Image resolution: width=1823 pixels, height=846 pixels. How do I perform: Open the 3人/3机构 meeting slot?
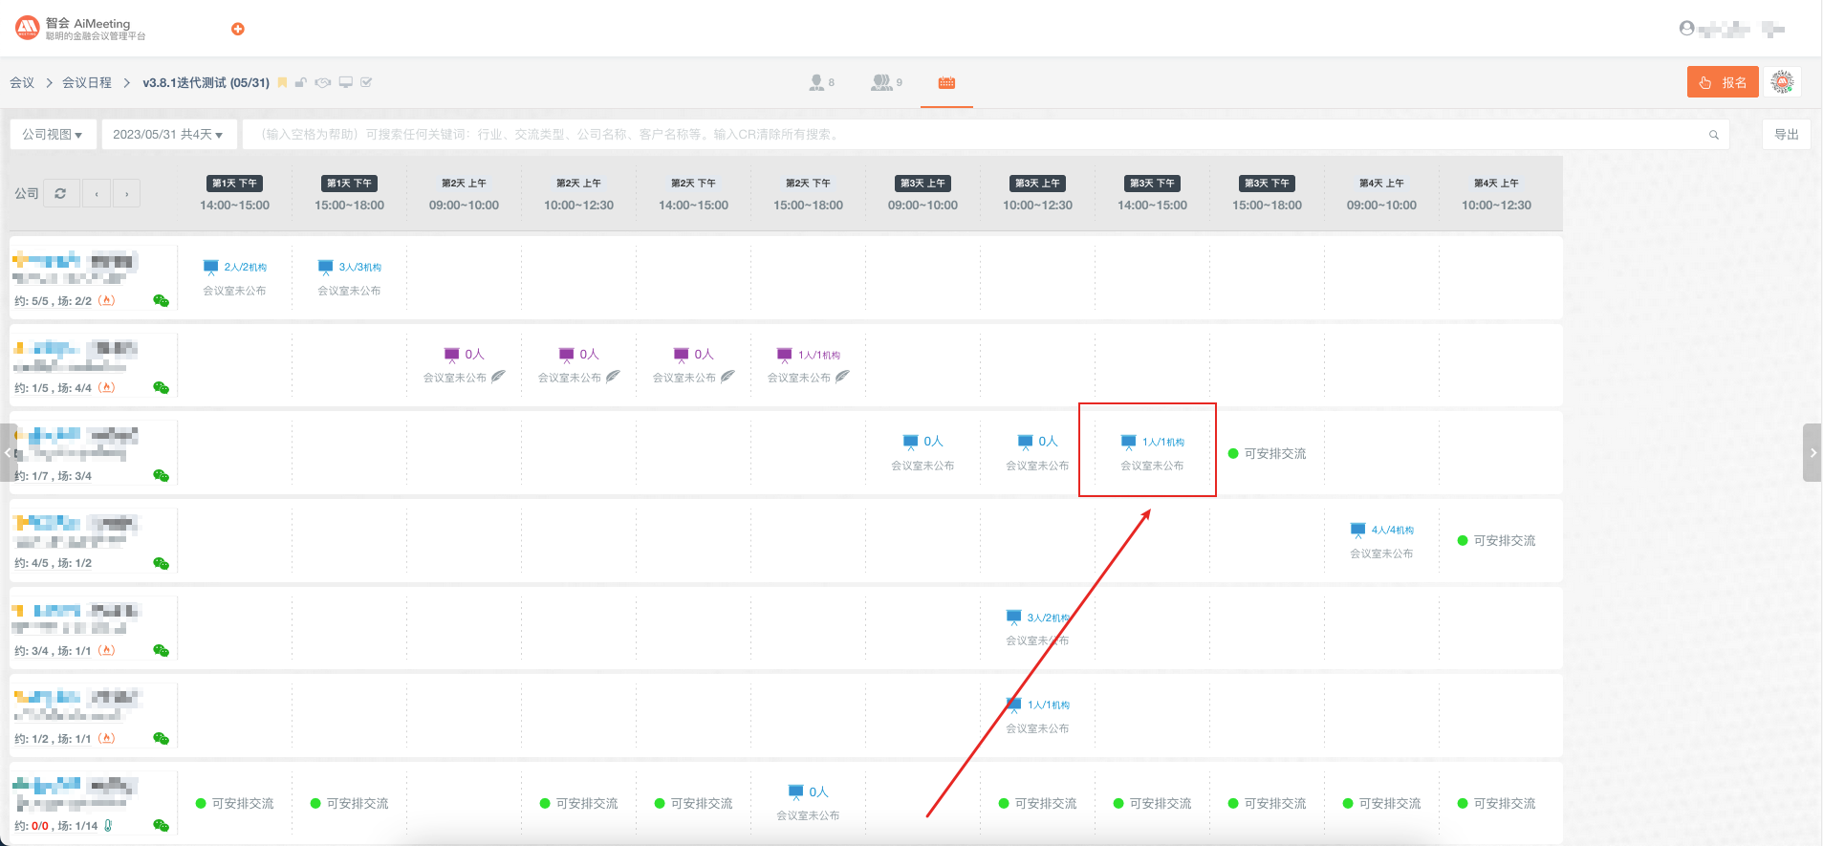(349, 277)
